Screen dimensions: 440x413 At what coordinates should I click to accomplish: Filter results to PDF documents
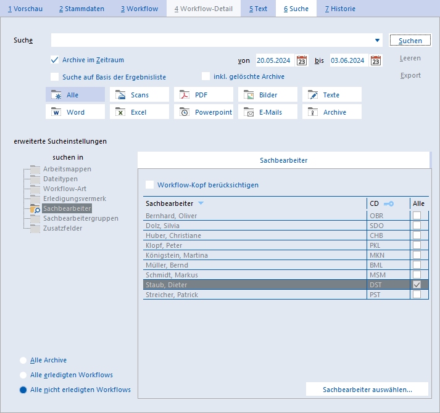point(204,95)
